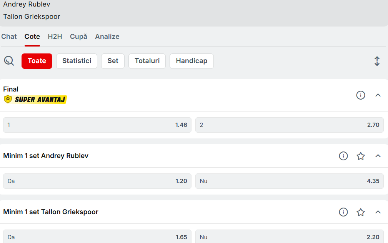Click the expand/collapse all markets arrows icon

(x=377, y=61)
